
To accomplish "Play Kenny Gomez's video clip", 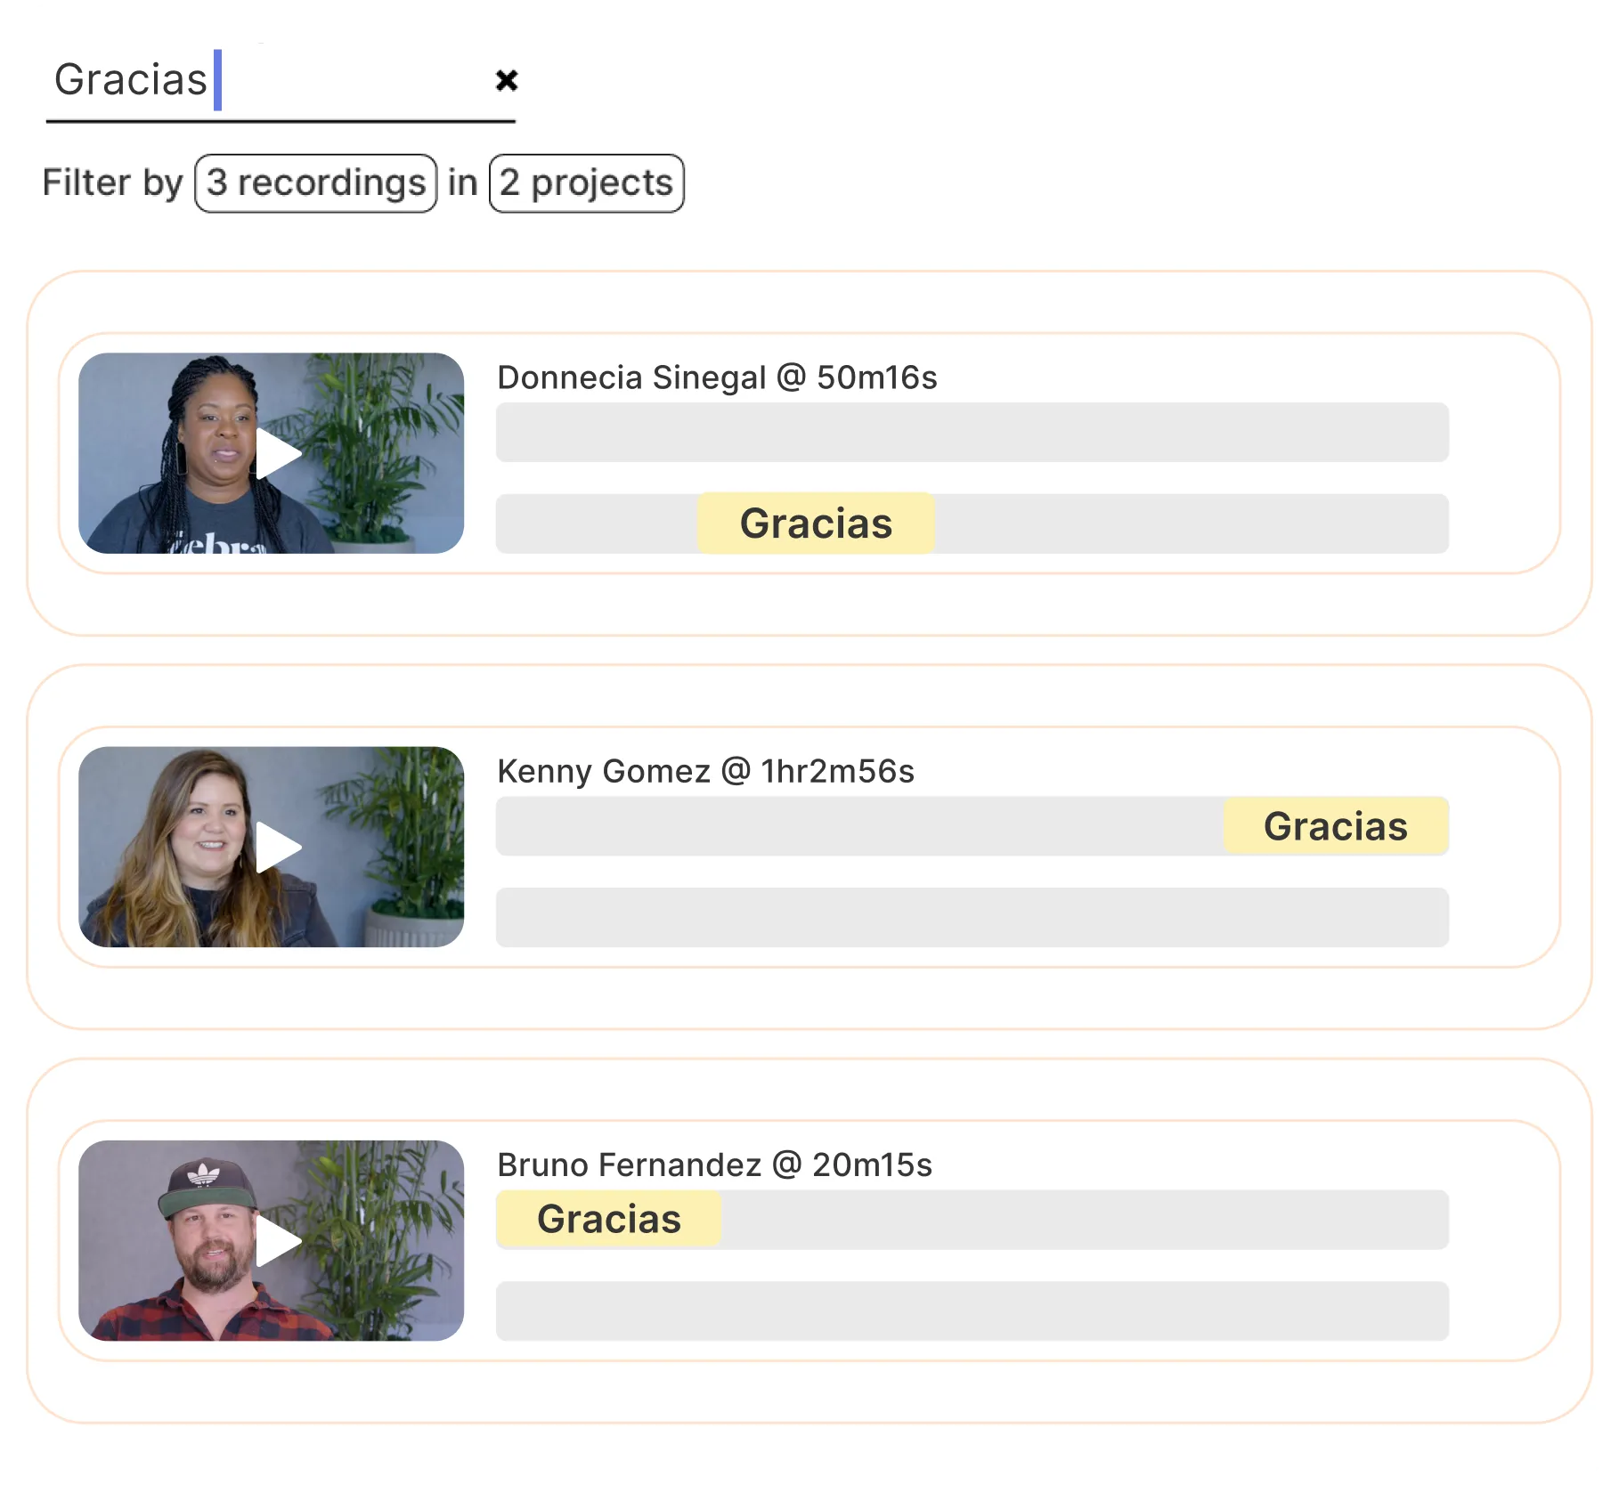I will point(278,847).
